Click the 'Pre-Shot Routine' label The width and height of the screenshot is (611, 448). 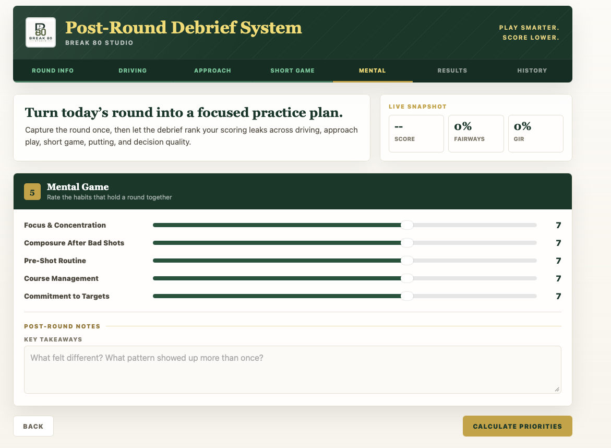55,261
